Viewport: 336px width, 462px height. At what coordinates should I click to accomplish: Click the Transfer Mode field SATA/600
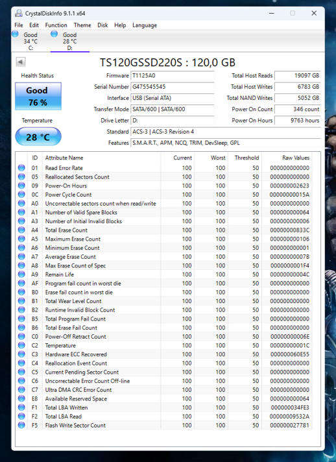pos(173,109)
